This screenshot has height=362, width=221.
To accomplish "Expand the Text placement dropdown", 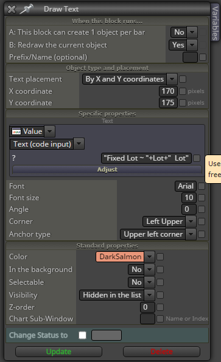I will point(172,79).
